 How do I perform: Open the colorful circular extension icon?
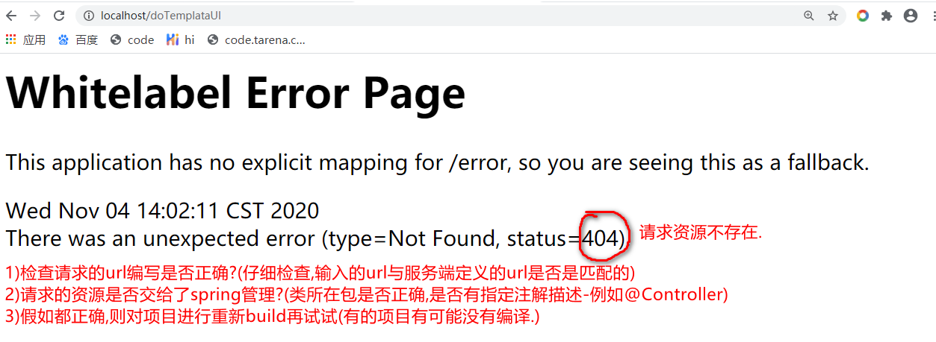[863, 16]
